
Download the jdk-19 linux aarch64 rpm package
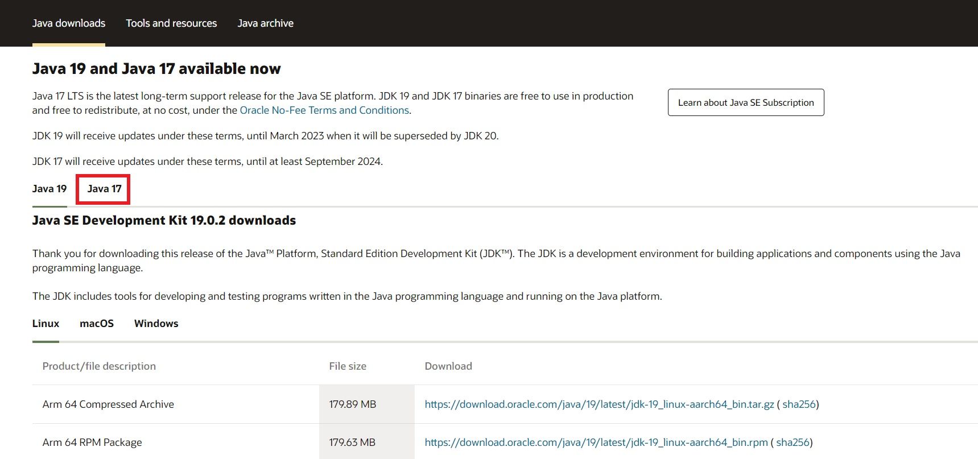(x=596, y=443)
